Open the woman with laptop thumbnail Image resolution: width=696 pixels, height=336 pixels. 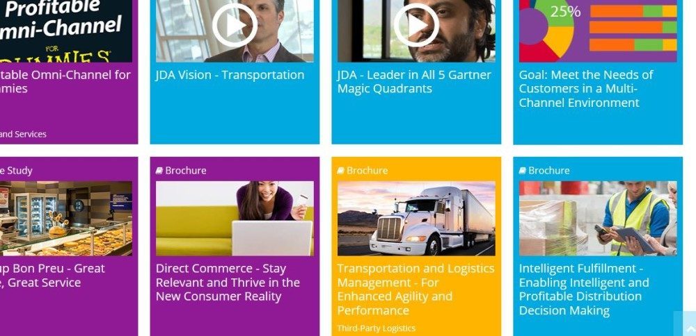click(235, 218)
